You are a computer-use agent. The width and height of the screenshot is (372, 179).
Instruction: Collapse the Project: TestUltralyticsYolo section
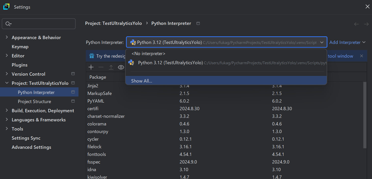point(7,83)
